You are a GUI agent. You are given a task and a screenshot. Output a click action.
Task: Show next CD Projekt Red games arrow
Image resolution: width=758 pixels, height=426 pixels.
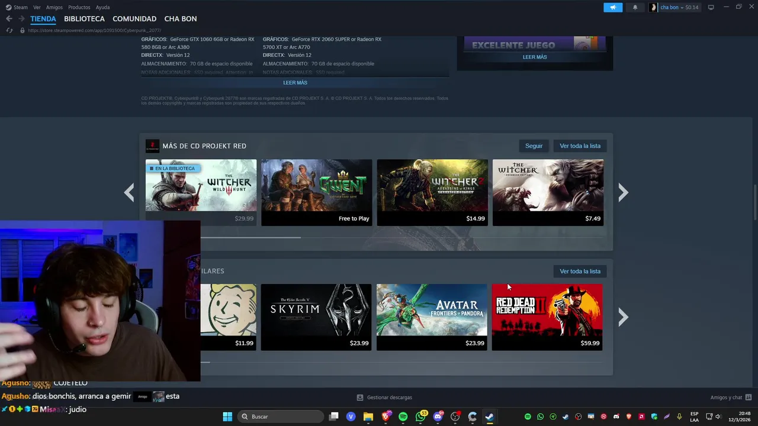tap(623, 192)
